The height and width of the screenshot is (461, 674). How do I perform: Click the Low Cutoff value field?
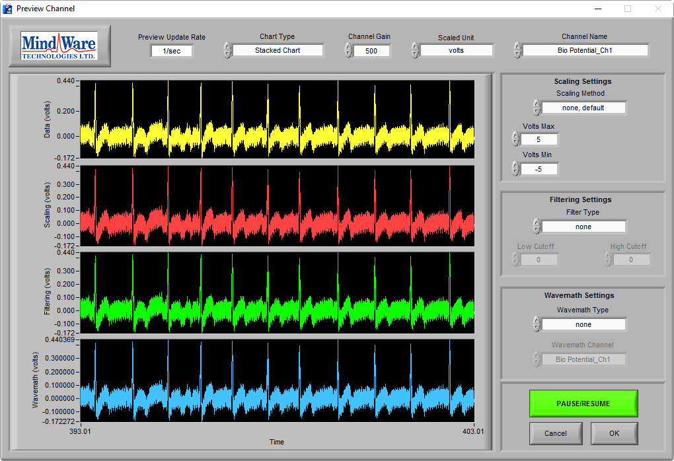point(539,260)
